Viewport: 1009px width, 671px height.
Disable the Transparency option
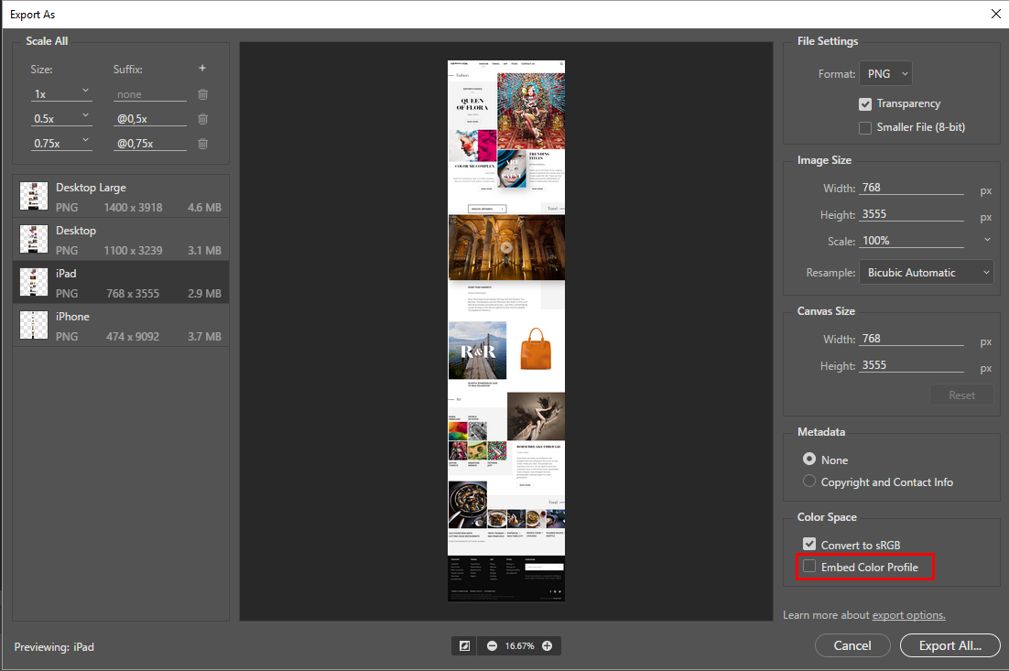coord(864,103)
